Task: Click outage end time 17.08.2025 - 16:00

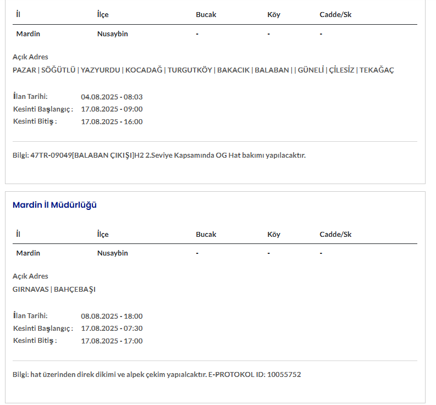Action: [x=112, y=121]
